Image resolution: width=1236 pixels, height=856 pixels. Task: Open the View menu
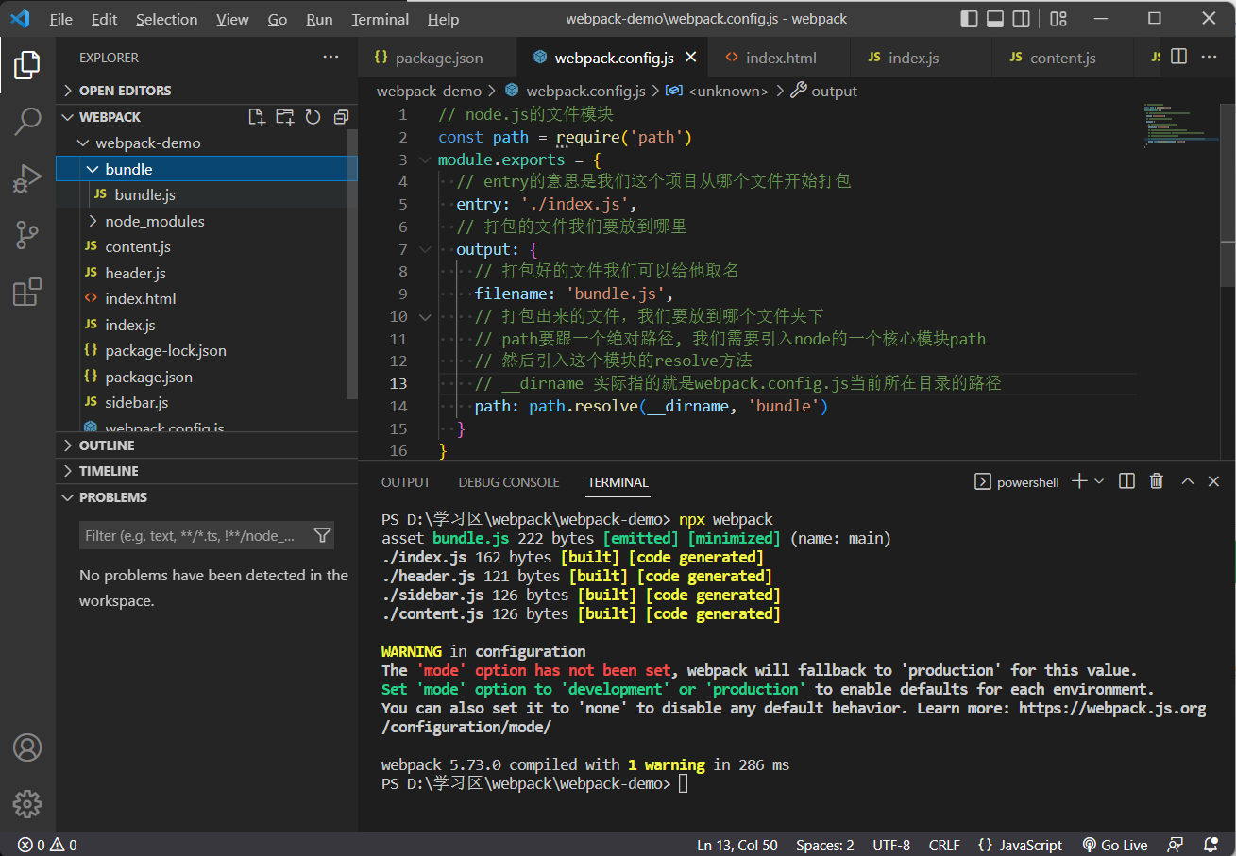[x=232, y=19]
